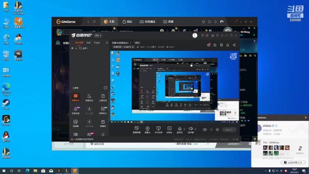Open the 弹幕助手 tool in toolbox

click(x=76, y=98)
